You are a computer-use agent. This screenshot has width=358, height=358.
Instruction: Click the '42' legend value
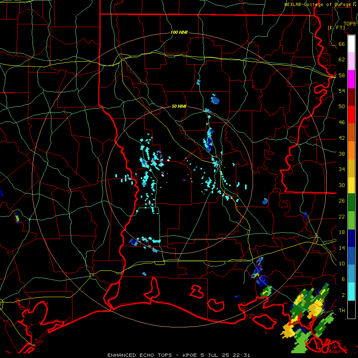coord(342,138)
